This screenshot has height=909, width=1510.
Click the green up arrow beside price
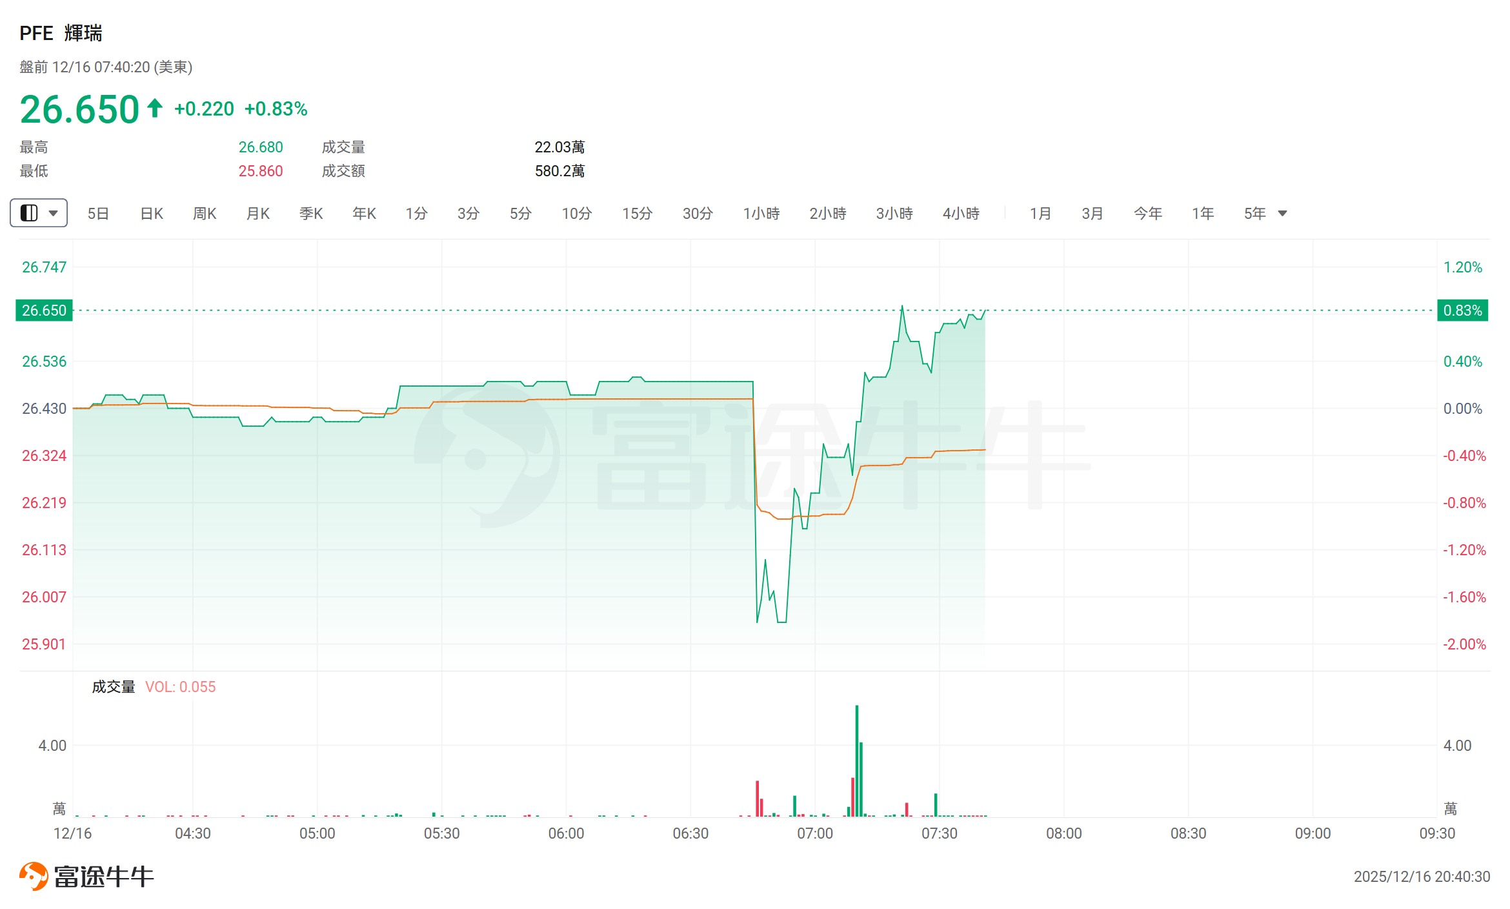[x=154, y=108]
